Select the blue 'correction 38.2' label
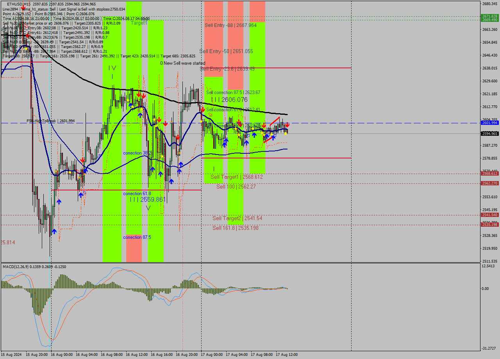This screenshot has width=500, height=359. tap(137, 153)
